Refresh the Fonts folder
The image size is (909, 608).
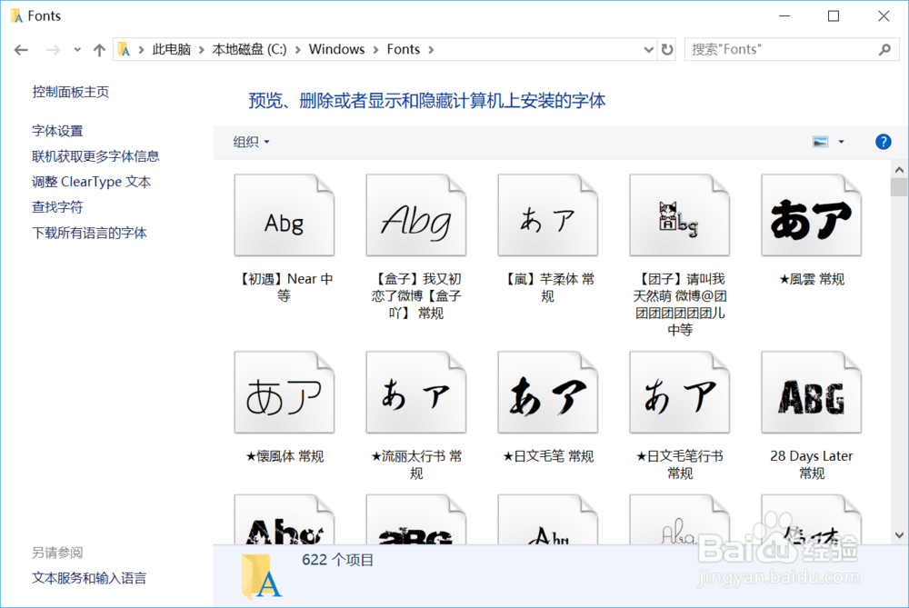pyautogui.click(x=667, y=50)
